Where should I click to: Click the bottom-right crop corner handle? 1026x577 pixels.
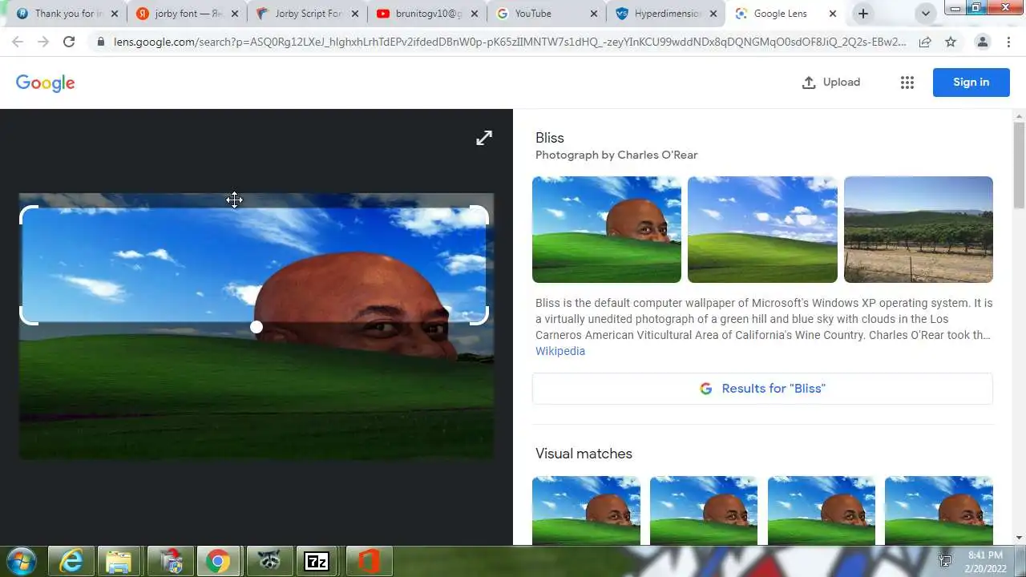tap(479, 316)
